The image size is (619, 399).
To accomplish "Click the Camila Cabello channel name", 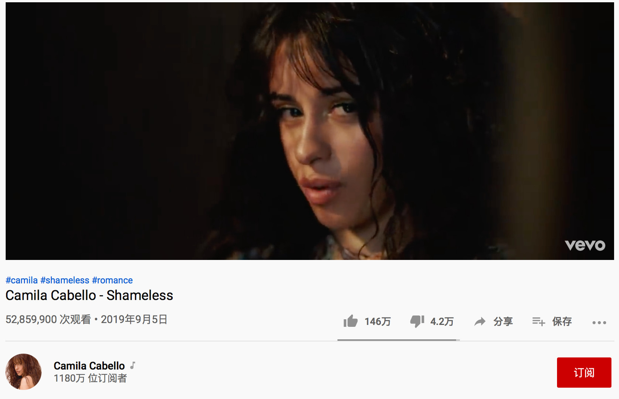I will 89,366.
